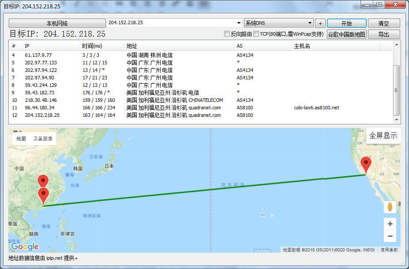Click the route list vertical scrollbar
The width and height of the screenshot is (409, 269).
coord(396,90)
